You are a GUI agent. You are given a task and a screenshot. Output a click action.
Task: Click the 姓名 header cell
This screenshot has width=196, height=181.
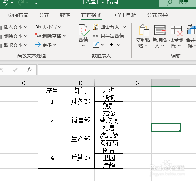[109, 90]
